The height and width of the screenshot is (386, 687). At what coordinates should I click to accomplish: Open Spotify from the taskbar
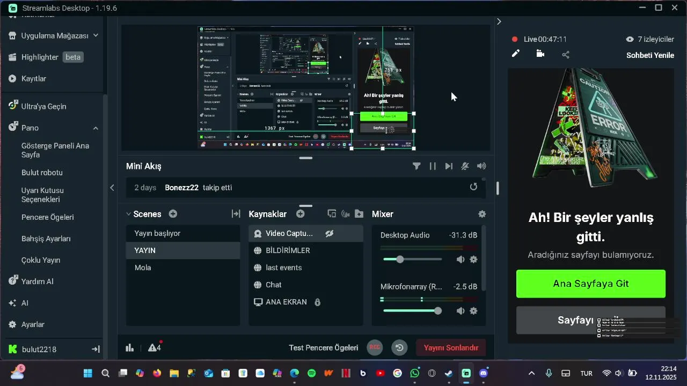coord(312,373)
